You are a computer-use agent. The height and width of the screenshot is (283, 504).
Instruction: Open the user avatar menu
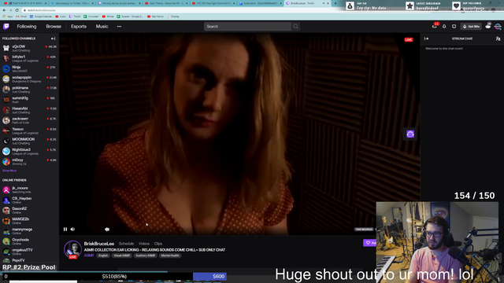(x=498, y=26)
